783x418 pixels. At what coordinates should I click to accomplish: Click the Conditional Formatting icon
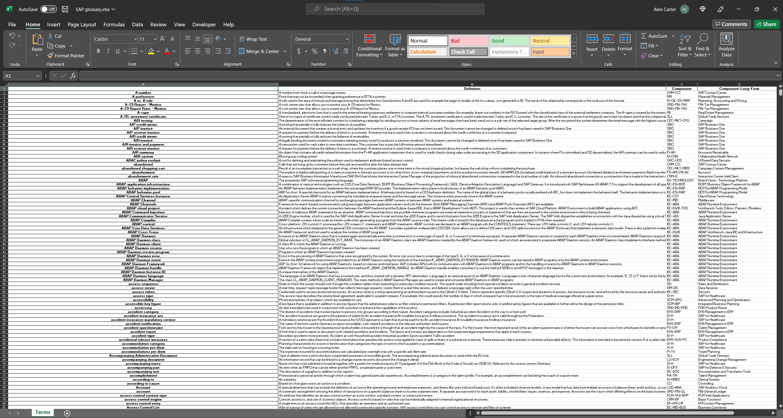click(x=369, y=39)
